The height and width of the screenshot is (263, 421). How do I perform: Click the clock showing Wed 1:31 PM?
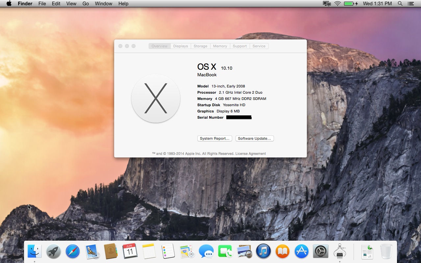point(377,4)
